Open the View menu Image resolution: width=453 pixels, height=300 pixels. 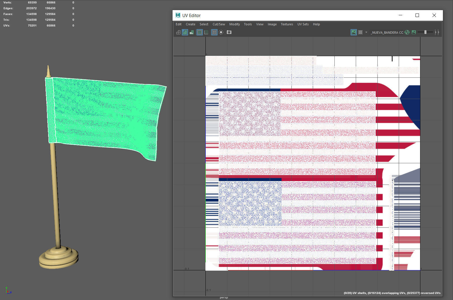[260, 24]
